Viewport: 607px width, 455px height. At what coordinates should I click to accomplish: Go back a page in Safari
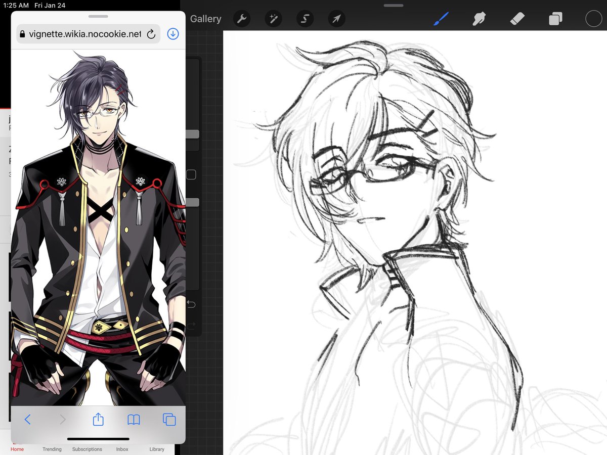click(x=28, y=419)
